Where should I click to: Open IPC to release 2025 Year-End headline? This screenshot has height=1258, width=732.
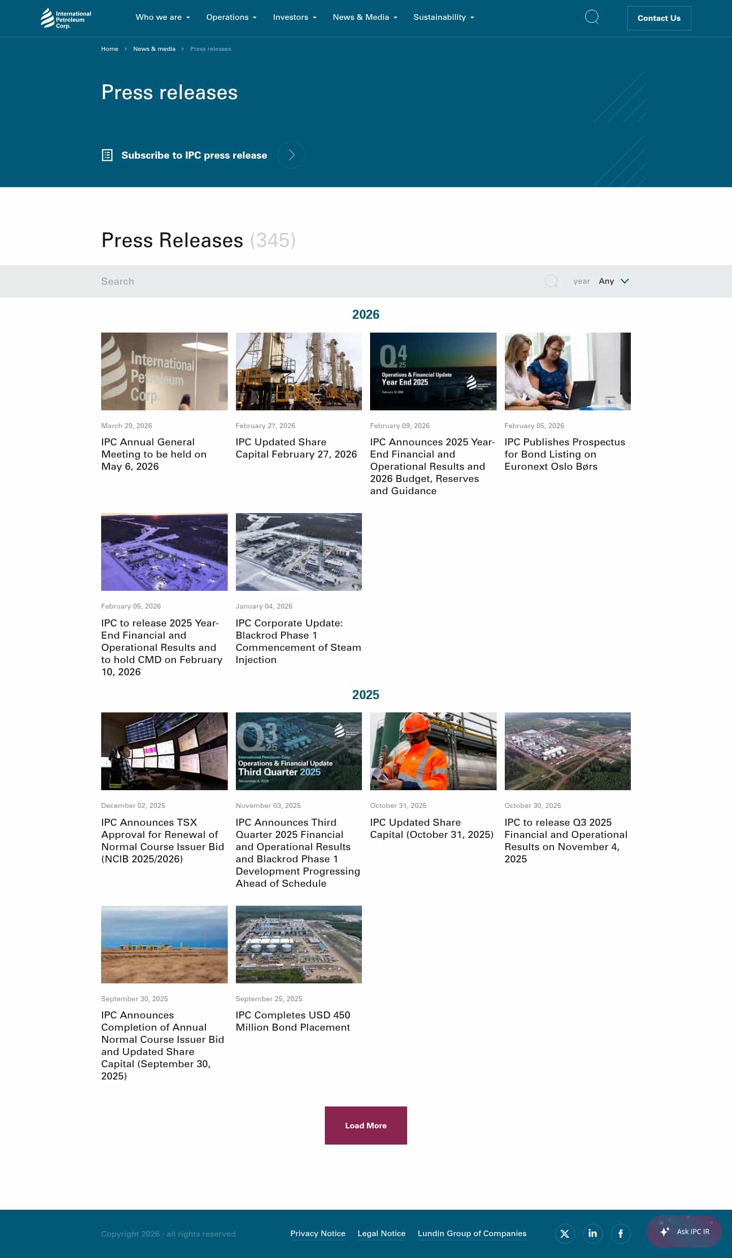pyautogui.click(x=162, y=647)
